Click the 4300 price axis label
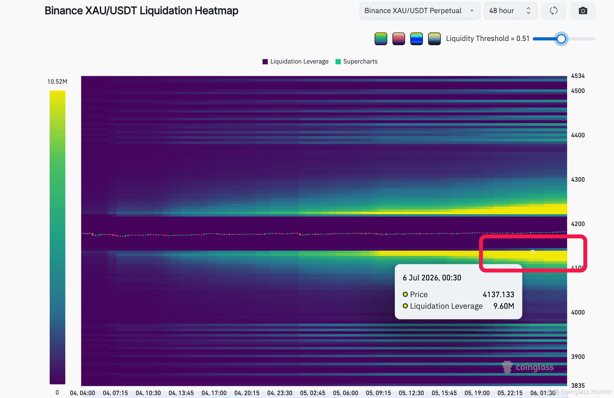 click(578, 180)
